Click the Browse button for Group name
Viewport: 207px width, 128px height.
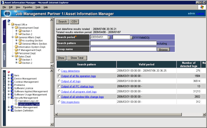pos(163,49)
